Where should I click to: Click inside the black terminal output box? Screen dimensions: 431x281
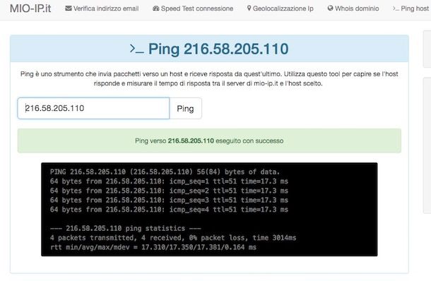pos(209,209)
